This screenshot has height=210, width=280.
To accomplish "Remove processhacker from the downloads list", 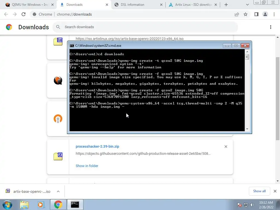I will pos(226,147).
